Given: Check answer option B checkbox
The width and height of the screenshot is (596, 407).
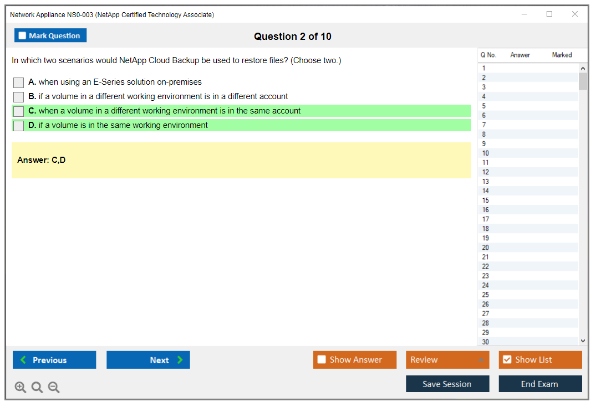Looking at the screenshot, I should (x=19, y=97).
